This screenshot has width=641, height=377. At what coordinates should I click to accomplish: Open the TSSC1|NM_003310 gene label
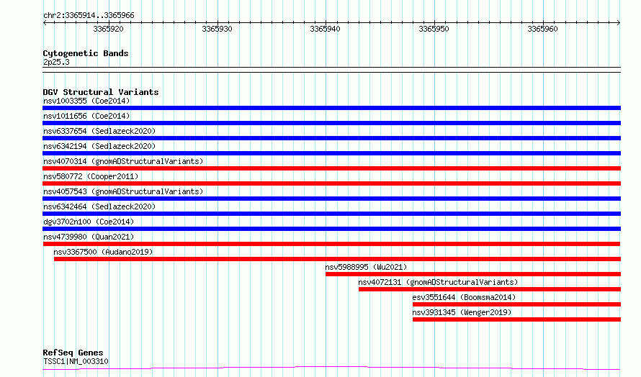coord(76,361)
